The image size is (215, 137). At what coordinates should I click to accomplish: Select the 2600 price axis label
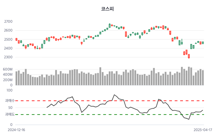click(x=9, y=30)
